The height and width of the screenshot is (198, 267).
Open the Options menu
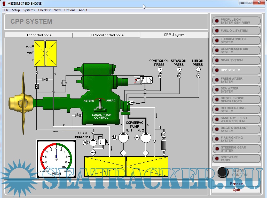(70, 10)
